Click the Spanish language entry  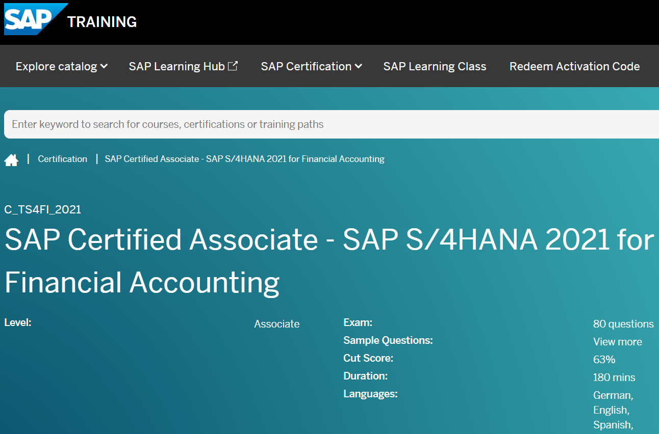pyautogui.click(x=613, y=425)
